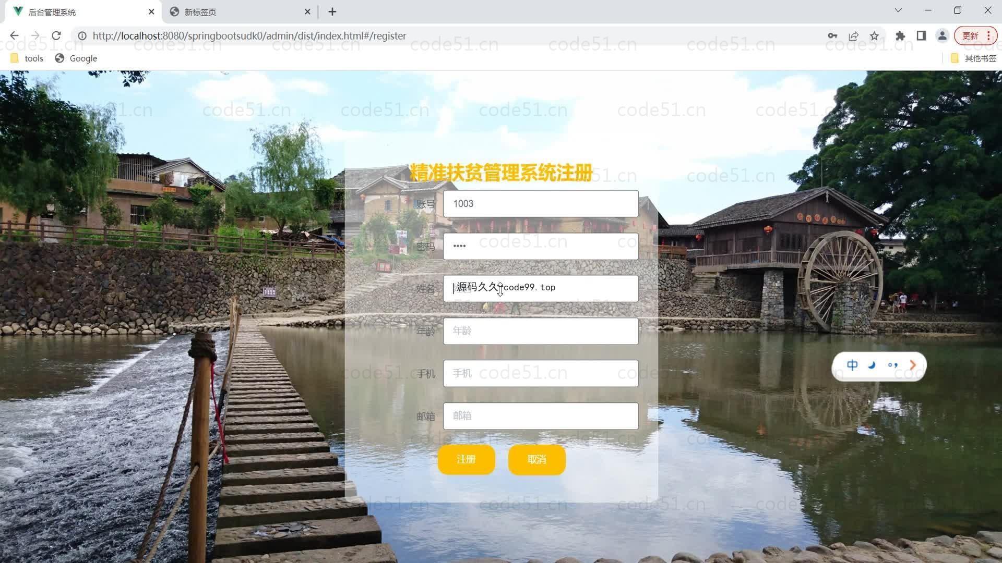
Task: Share this page icon
Action: coord(854,35)
